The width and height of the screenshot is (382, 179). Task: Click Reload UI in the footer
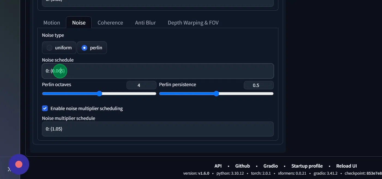346,166
